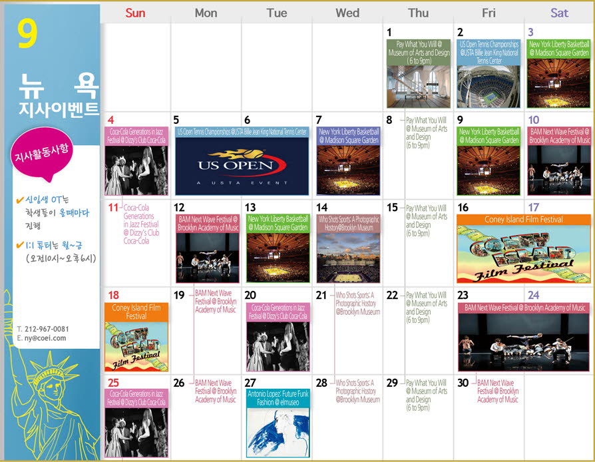The image size is (595, 462).
Task: Select the Who Shot Sports text on the 21st
Action: pyautogui.click(x=357, y=304)
